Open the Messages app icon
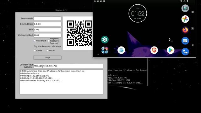 tap(185, 41)
